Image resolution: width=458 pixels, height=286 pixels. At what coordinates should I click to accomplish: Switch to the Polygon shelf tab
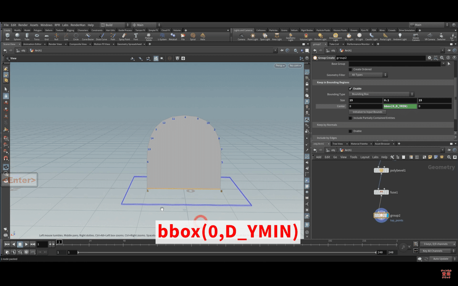coord(38,30)
